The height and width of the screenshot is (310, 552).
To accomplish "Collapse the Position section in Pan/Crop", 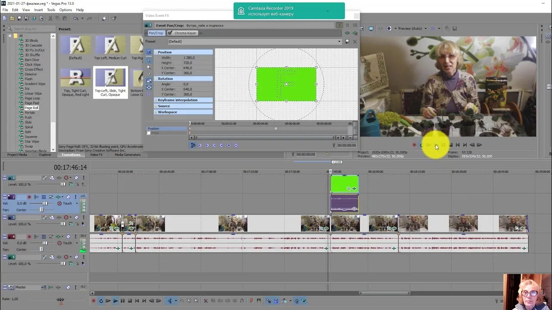I will [156, 52].
